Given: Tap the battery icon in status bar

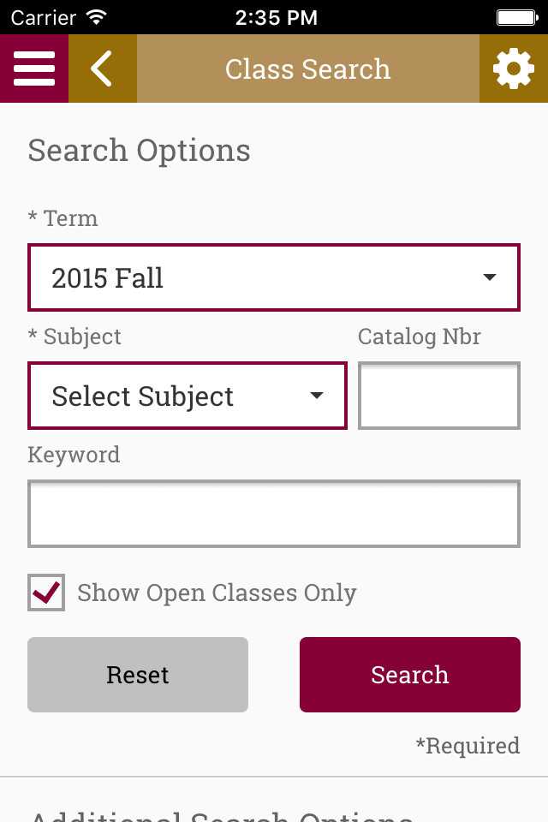Looking at the screenshot, I should coord(516,17).
